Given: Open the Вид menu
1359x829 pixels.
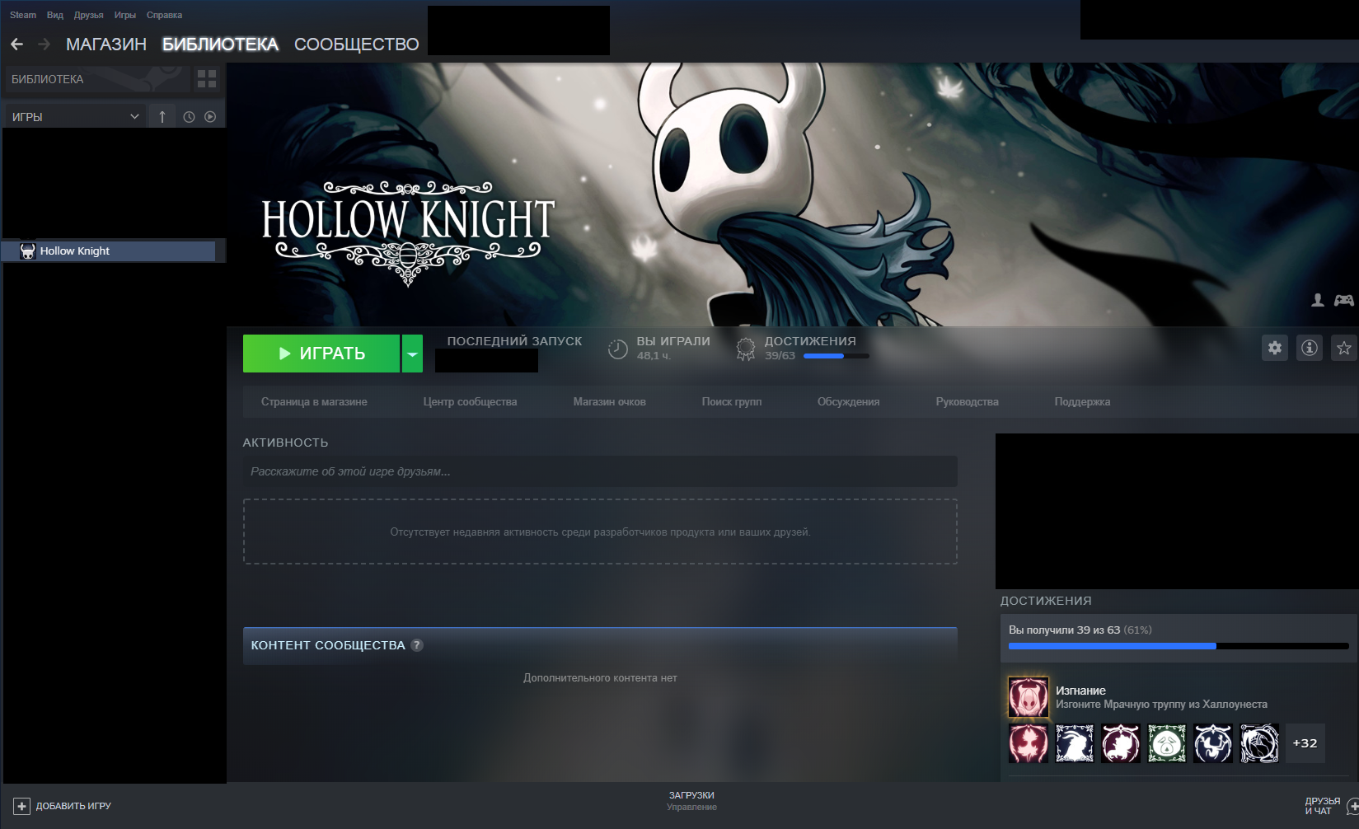Looking at the screenshot, I should point(55,15).
